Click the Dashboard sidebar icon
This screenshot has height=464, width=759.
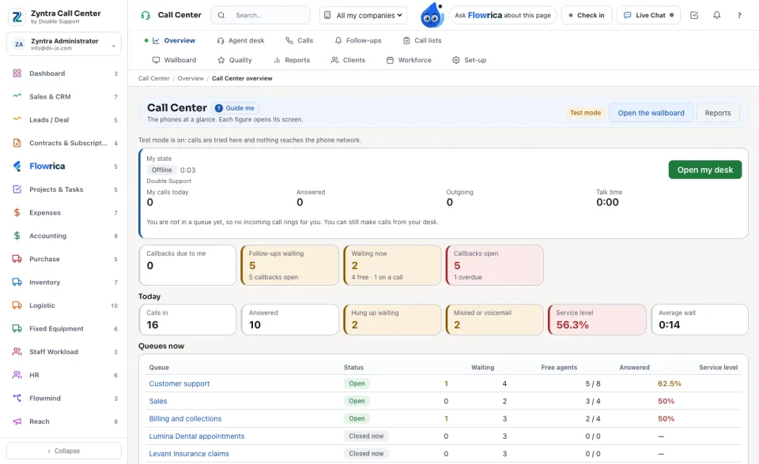(17, 73)
